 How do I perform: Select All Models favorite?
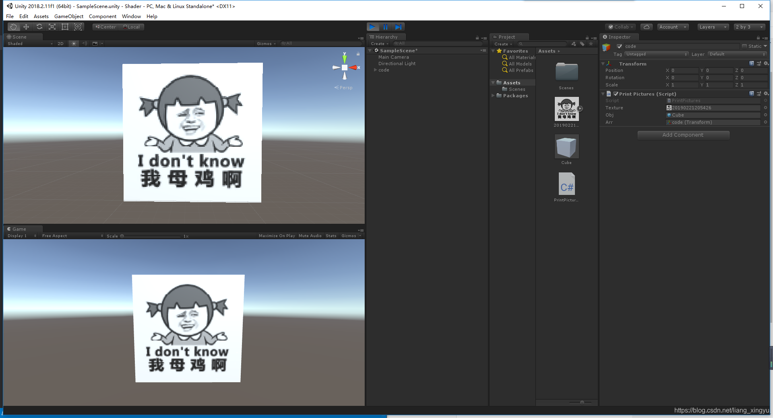[x=517, y=64]
